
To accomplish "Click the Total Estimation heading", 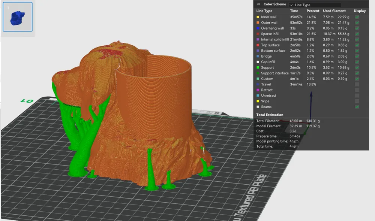I will coord(270,115).
